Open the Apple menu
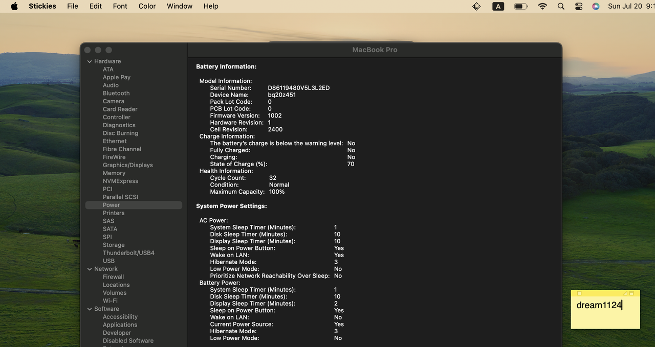Screen dimensions: 655x347 14,6
